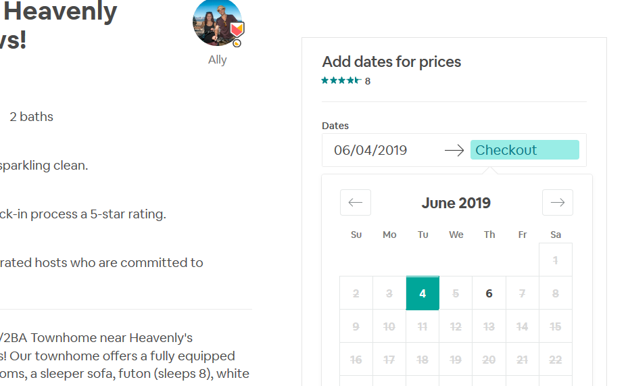
Task: Click June 1 in the calendar
Action: (x=556, y=260)
